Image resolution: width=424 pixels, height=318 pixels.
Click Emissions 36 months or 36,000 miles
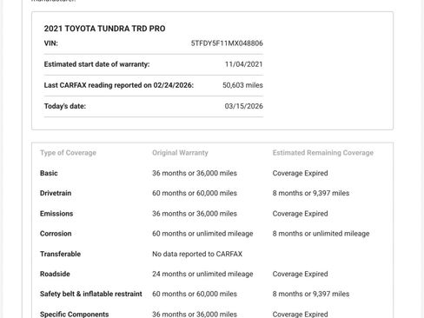(x=195, y=214)
